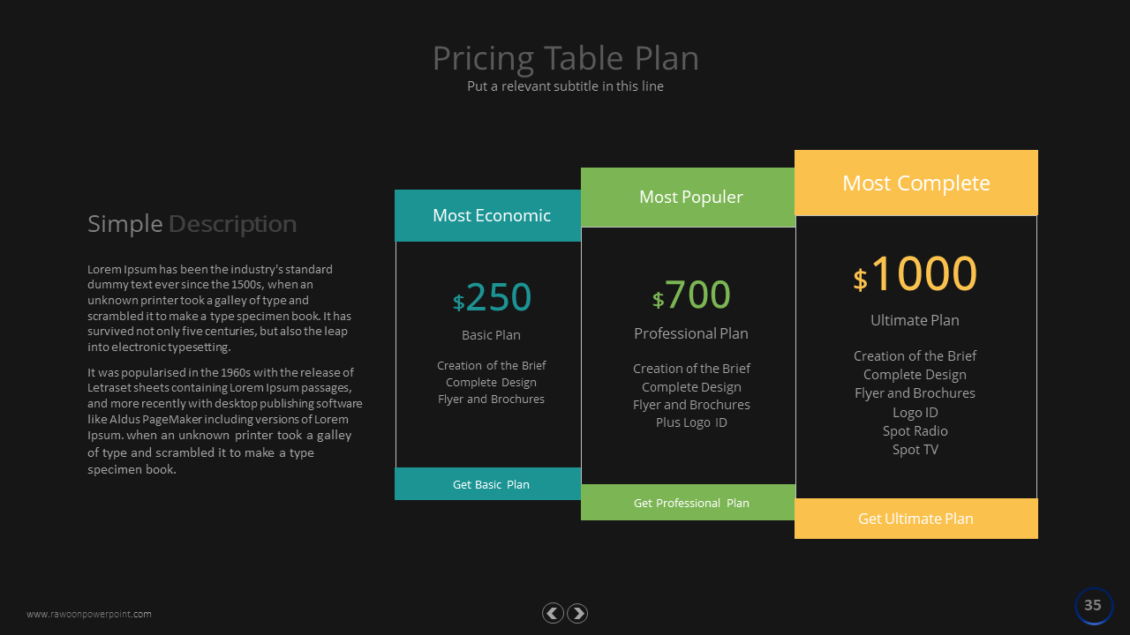Click the Pricing Table Plan title

click(565, 58)
